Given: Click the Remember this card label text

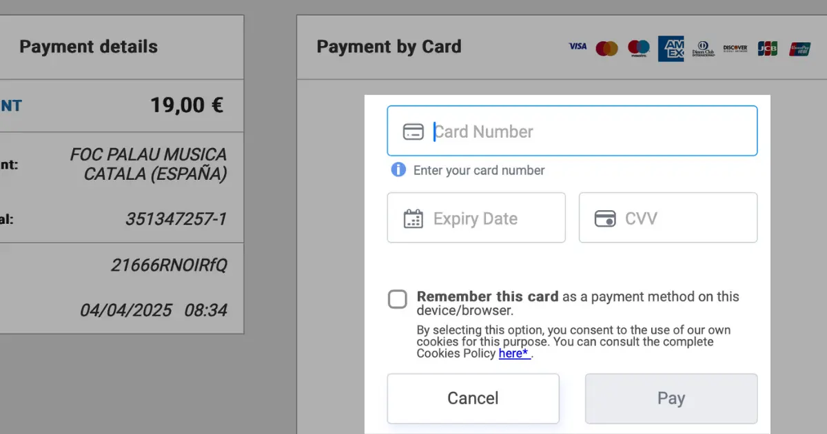Looking at the screenshot, I should click(488, 297).
